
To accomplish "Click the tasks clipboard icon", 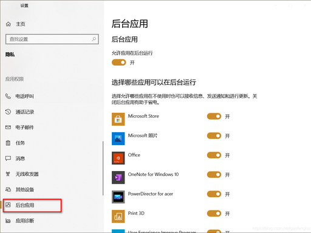I will [x=8, y=143].
